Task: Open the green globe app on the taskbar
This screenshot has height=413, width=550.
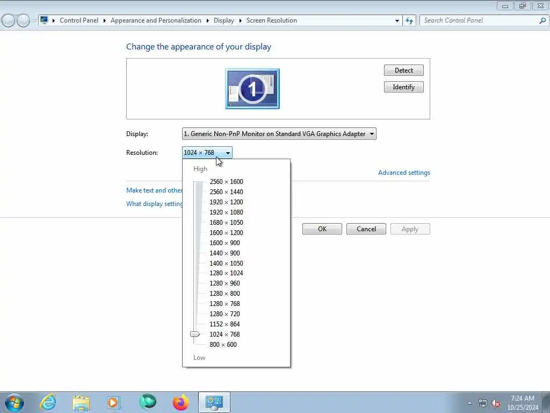Action: [x=147, y=402]
